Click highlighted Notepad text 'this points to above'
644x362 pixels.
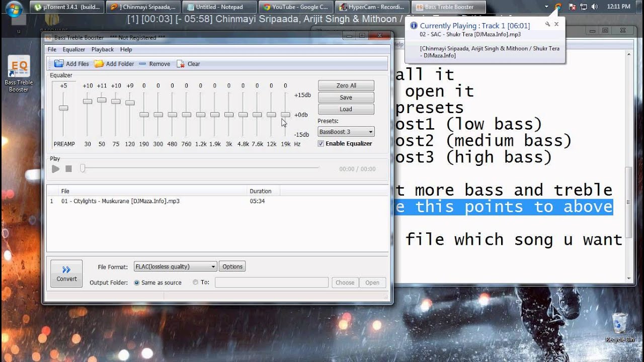(514, 207)
